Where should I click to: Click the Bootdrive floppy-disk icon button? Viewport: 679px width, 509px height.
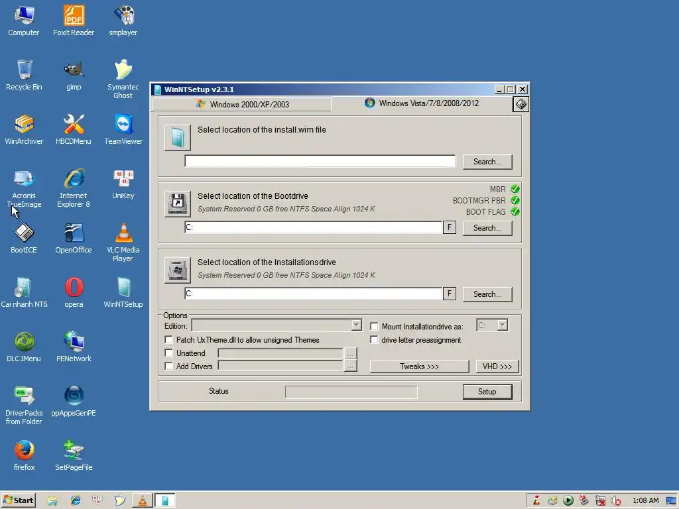(x=178, y=204)
